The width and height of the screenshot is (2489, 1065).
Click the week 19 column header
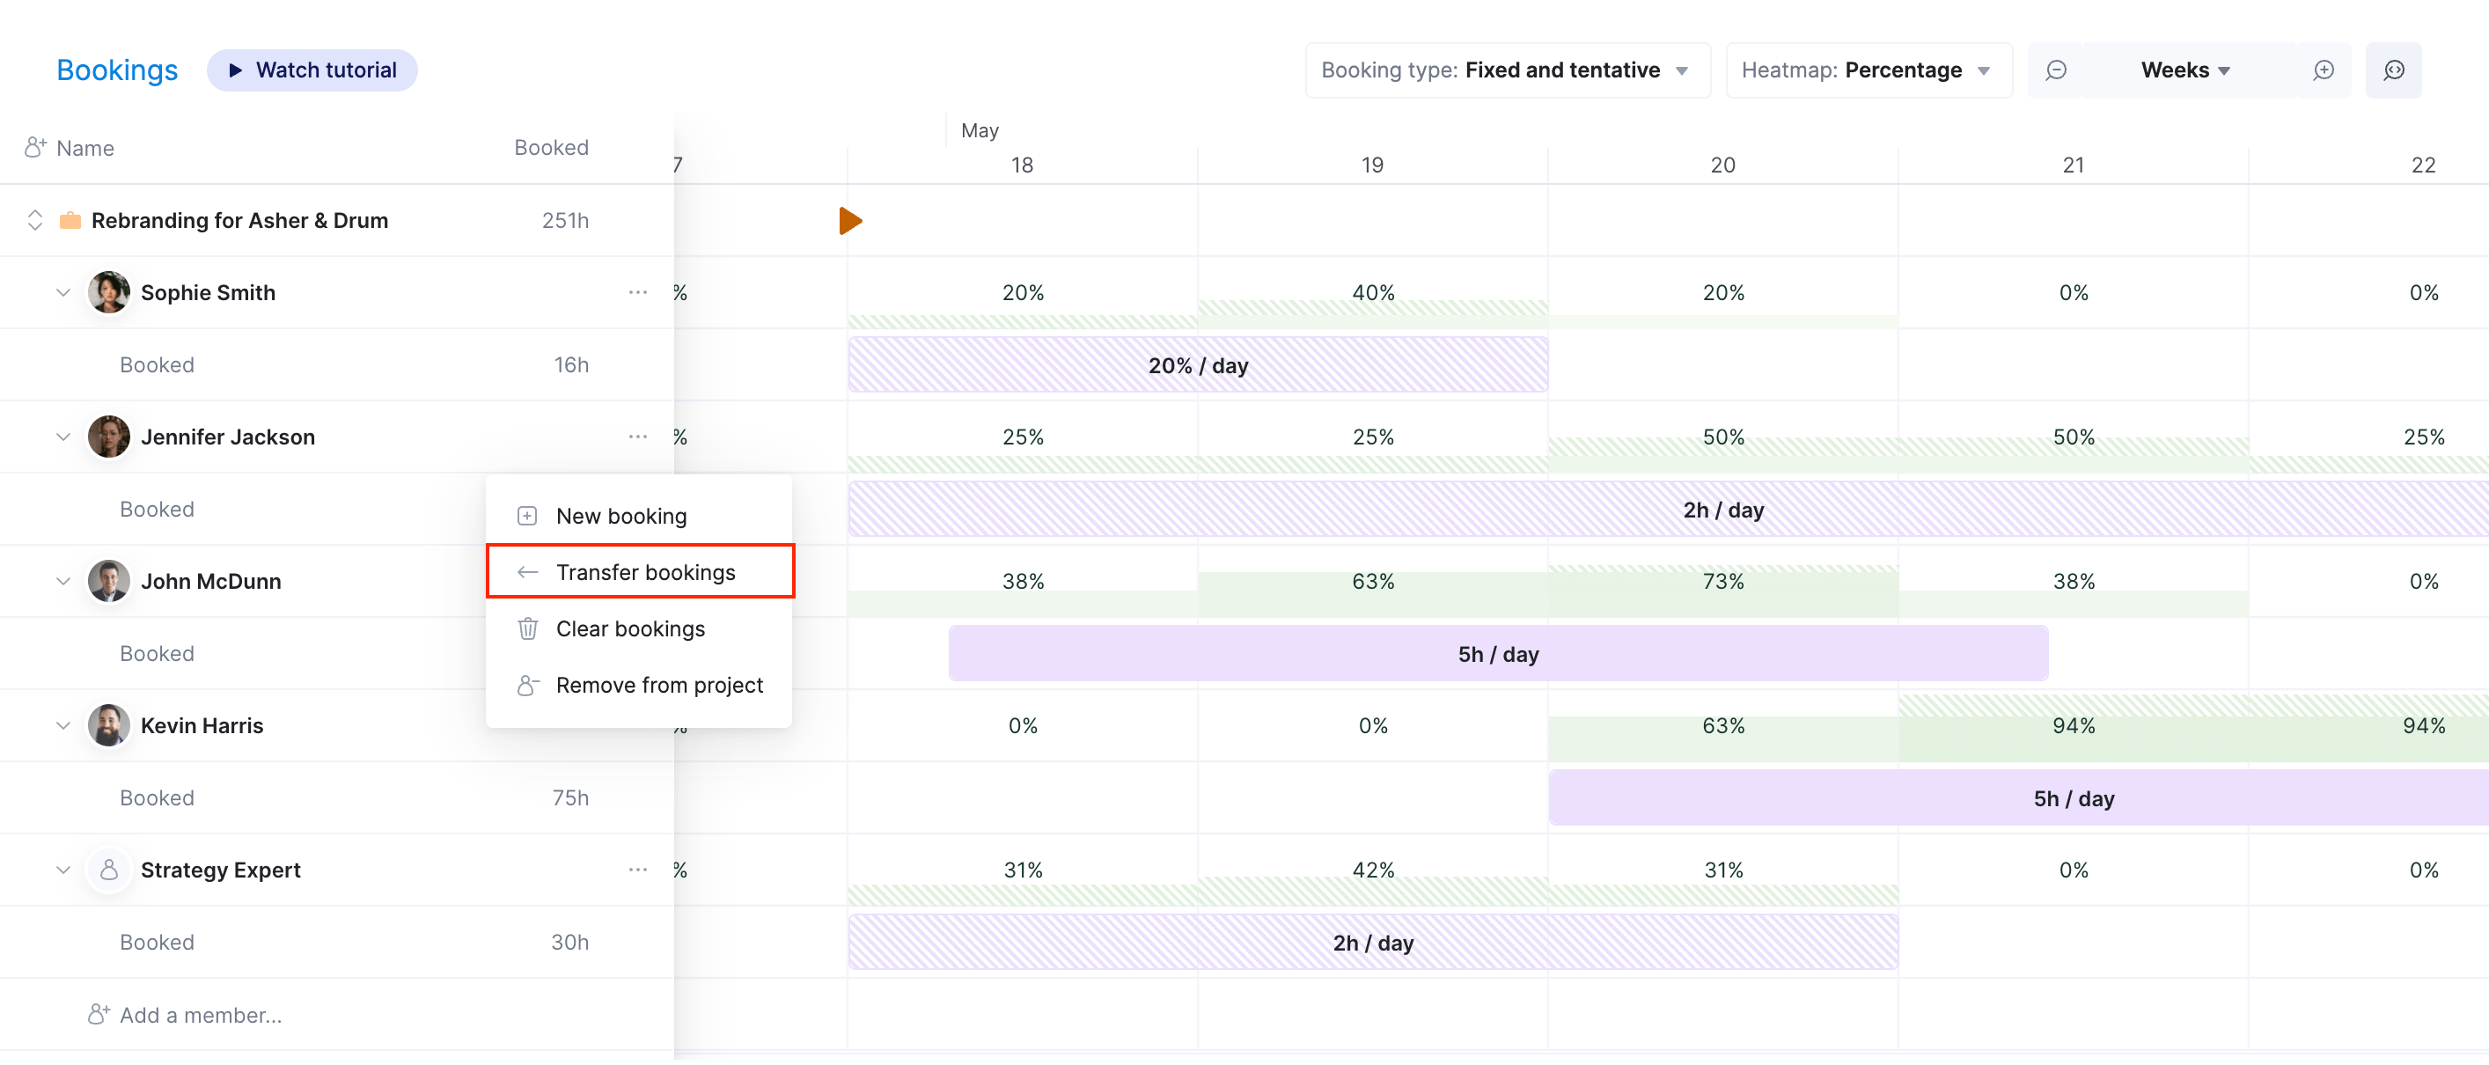pyautogui.click(x=1372, y=165)
